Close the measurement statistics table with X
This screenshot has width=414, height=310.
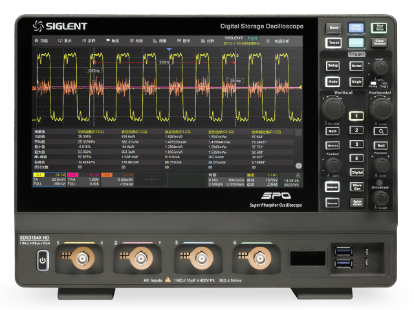click(x=298, y=132)
